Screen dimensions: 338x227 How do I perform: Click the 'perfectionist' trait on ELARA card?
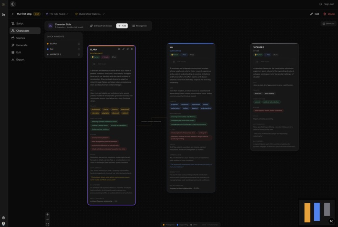click(96, 109)
